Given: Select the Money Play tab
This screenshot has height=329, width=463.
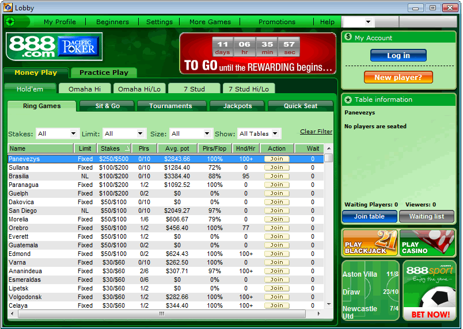Looking at the screenshot, I should pyautogui.click(x=36, y=72).
